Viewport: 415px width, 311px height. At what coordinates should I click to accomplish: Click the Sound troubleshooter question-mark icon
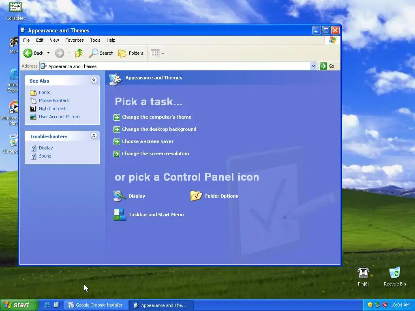(33, 156)
